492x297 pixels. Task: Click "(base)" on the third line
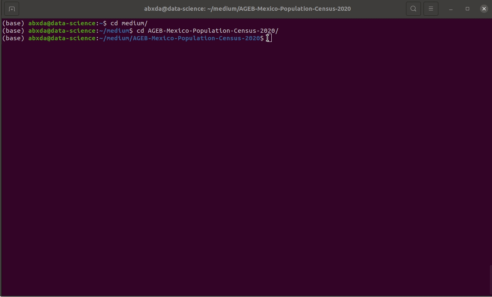coord(13,38)
